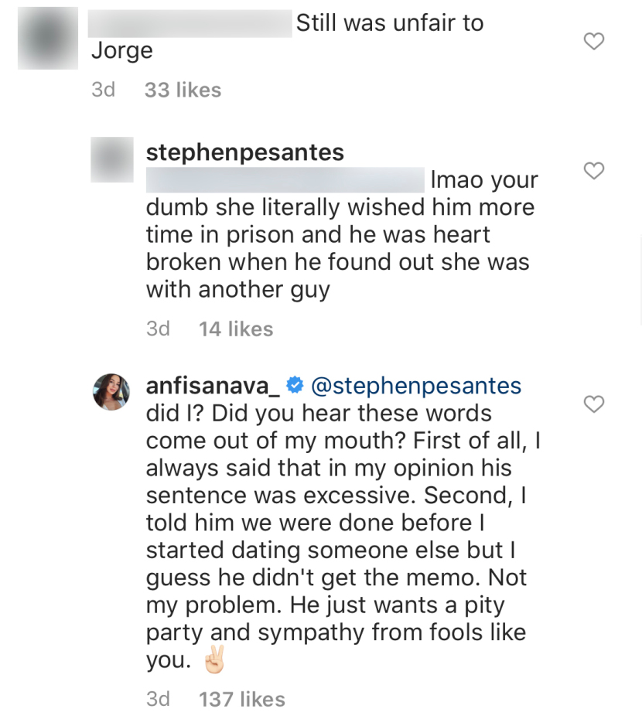The image size is (642, 719).
Task: Click the 3d timestamp beside 14 likes
Action: 158,329
